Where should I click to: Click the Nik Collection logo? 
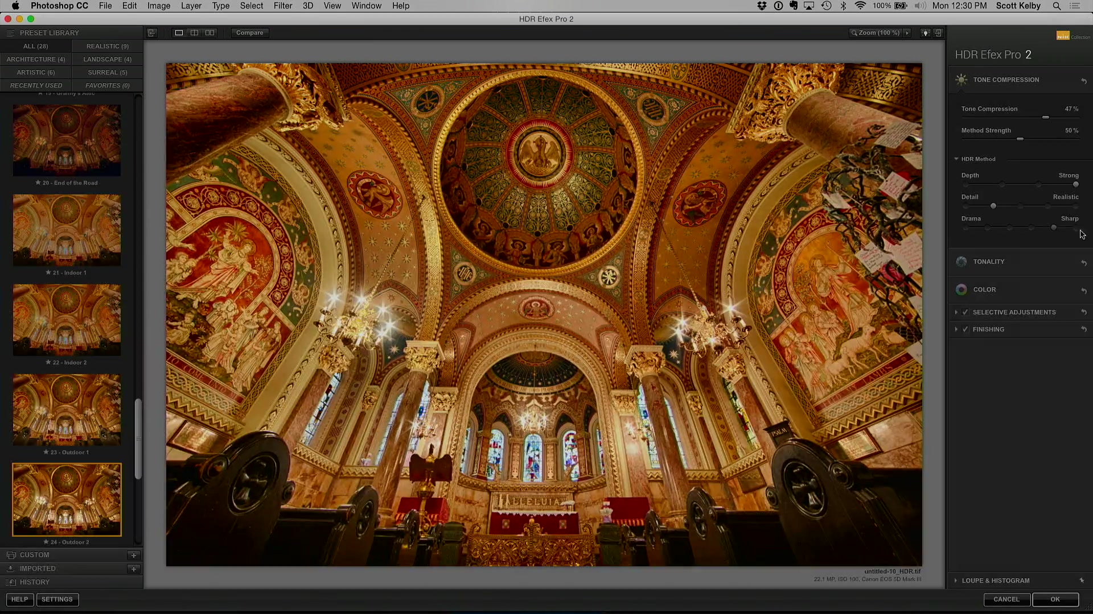pyautogui.click(x=1073, y=36)
